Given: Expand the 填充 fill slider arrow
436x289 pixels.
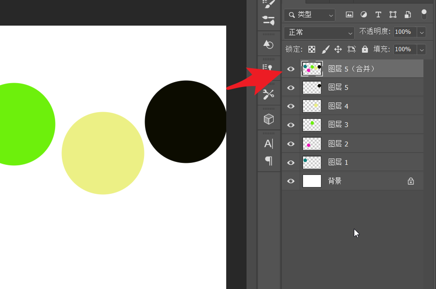Looking at the screenshot, I should tap(421, 49).
